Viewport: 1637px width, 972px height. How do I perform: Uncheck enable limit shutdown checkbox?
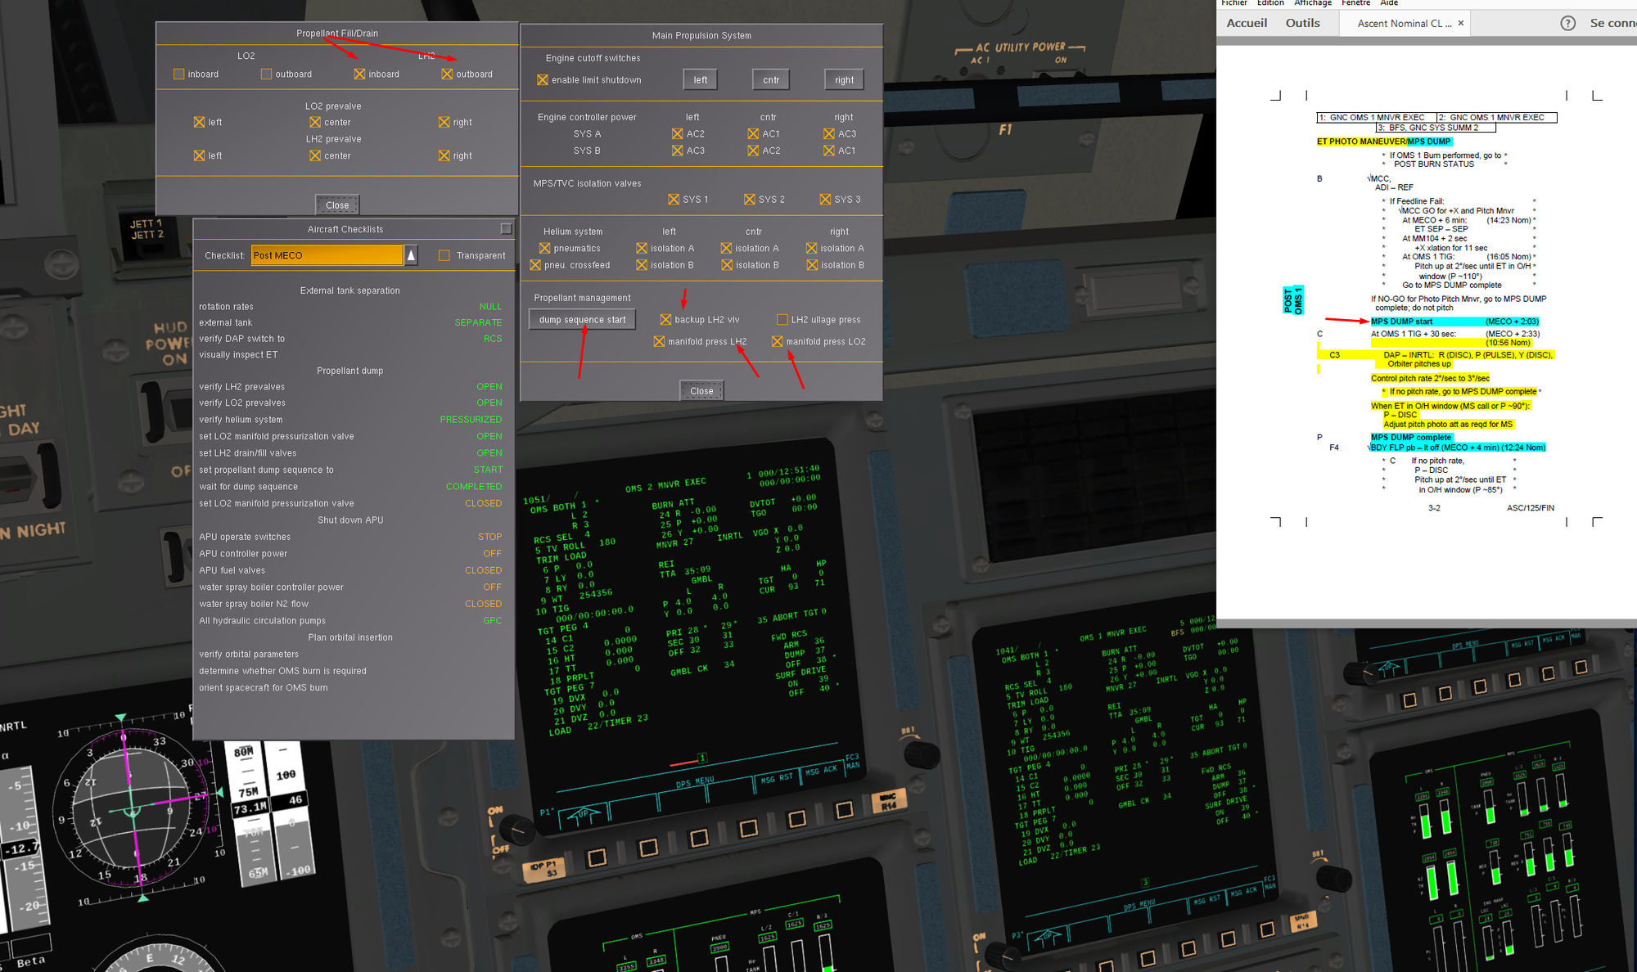pos(543,80)
